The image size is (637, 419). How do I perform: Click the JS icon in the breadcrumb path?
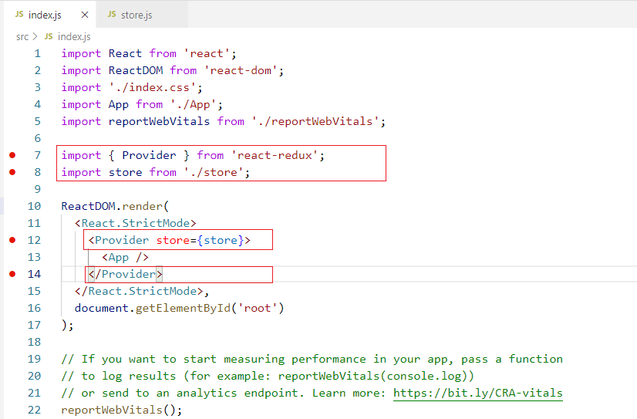tap(49, 36)
